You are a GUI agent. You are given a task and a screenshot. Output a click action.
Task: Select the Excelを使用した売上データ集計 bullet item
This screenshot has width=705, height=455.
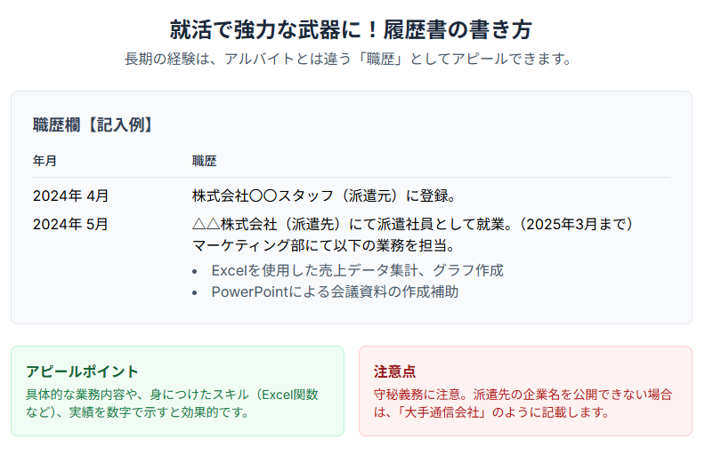pos(357,270)
